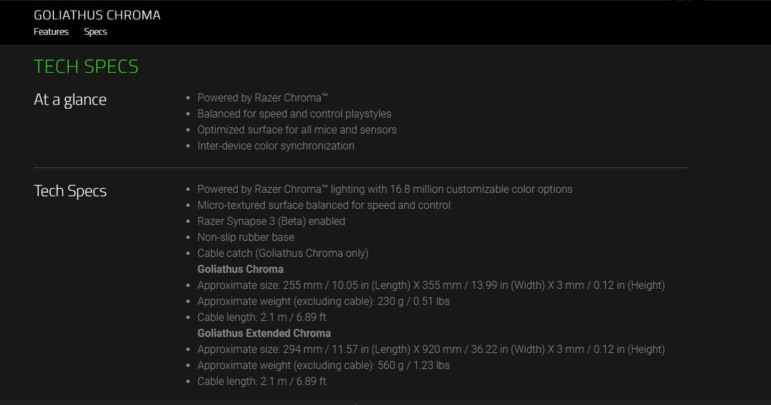Click the GOLIATHUS CHROMA product title
Screen dimensions: 771x405
[97, 15]
